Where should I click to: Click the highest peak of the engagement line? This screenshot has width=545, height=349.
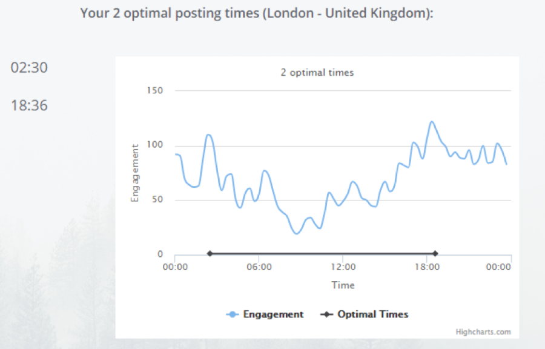(x=432, y=122)
